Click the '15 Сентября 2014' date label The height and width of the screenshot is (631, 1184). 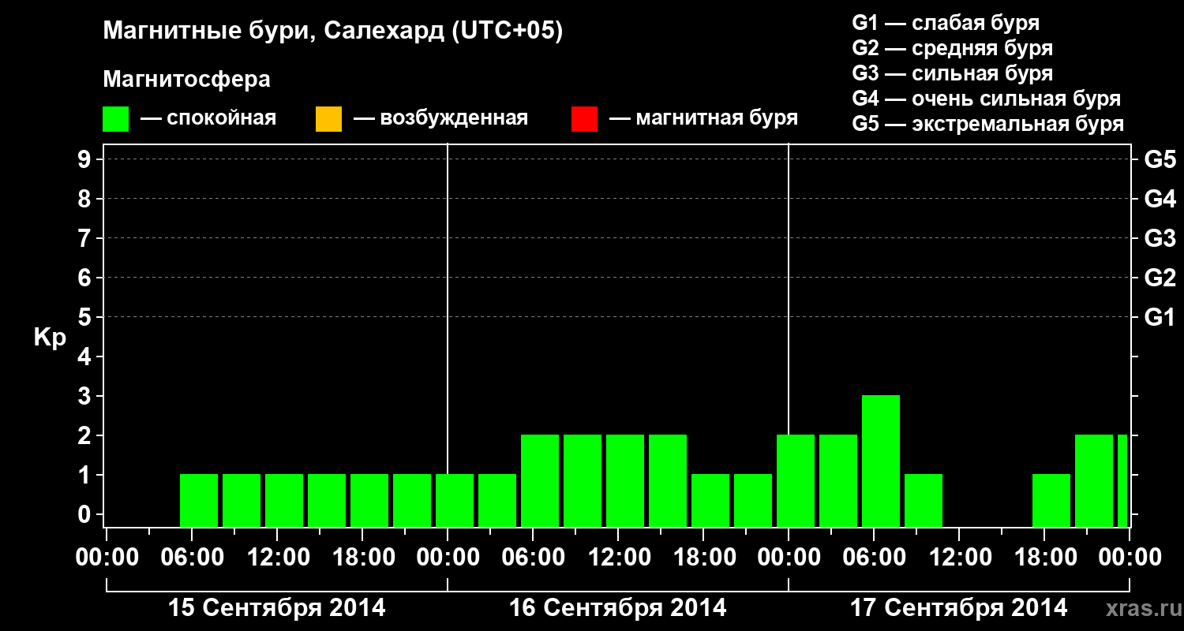pos(277,608)
